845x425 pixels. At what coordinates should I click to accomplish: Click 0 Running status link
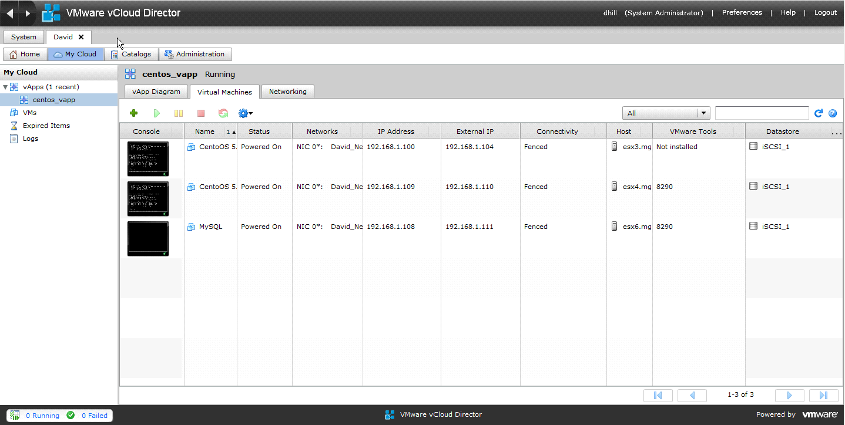(x=42, y=416)
